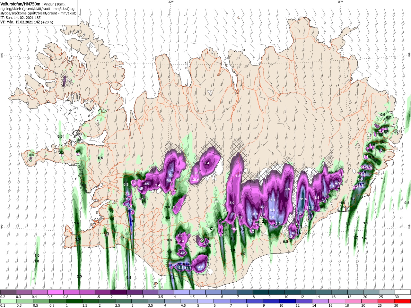The image size is (411, 308).
Task: Pick upper legend grey swatch between 20 and 25
Action: [x=372, y=292]
